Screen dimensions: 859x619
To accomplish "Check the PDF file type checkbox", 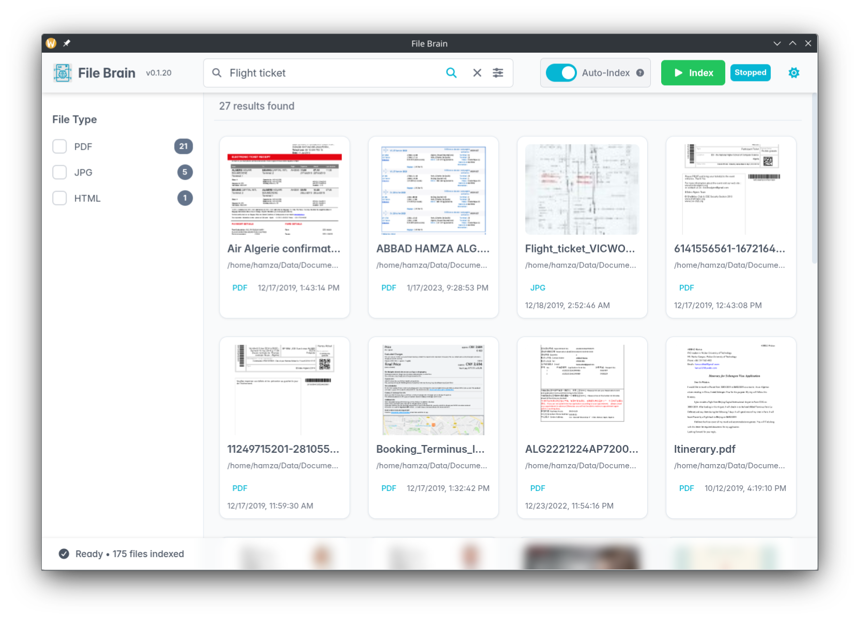I will (x=59, y=146).
